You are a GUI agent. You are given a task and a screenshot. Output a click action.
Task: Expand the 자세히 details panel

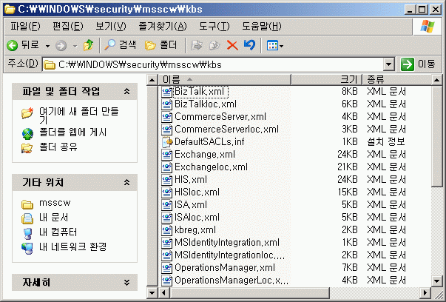coord(127,282)
